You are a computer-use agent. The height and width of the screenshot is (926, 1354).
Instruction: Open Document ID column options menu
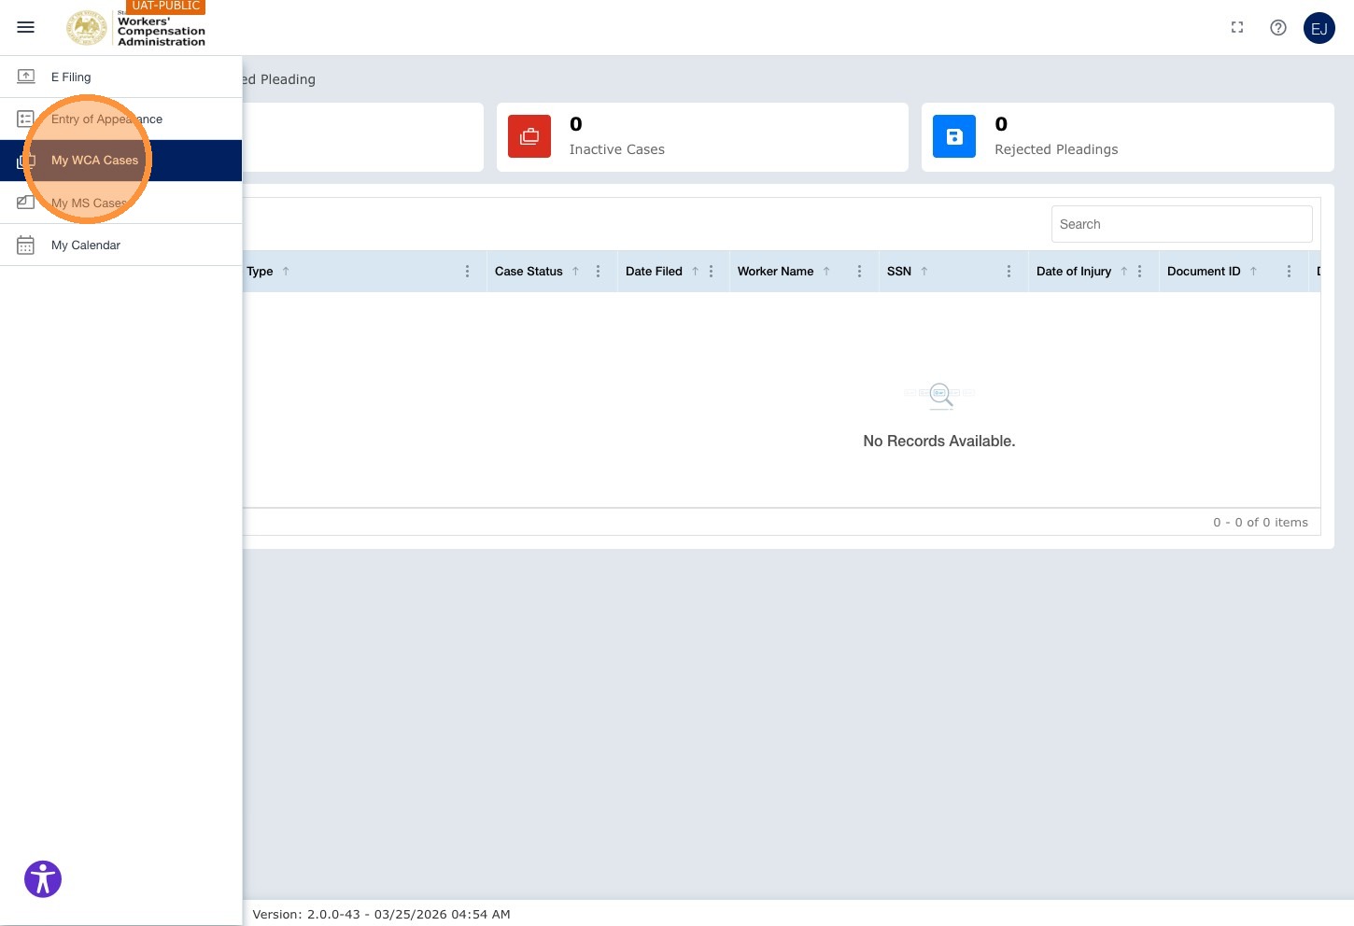tap(1290, 272)
